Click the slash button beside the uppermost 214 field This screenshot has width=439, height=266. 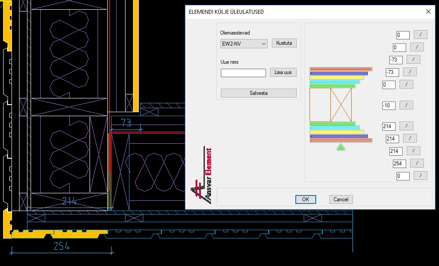pos(406,126)
